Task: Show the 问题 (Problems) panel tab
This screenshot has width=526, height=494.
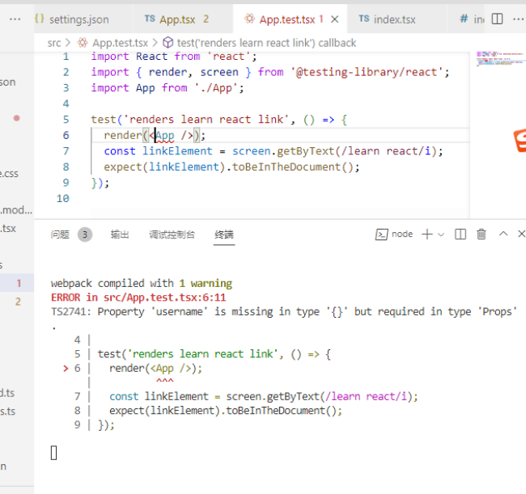Action: 61,234
